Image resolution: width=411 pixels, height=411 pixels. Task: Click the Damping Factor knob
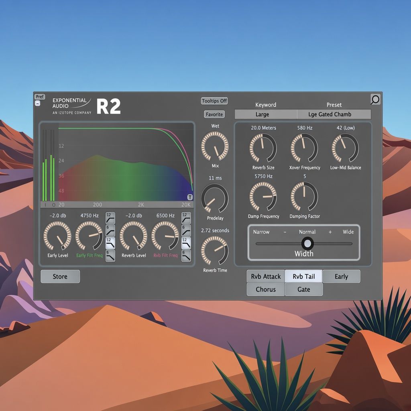point(304,197)
